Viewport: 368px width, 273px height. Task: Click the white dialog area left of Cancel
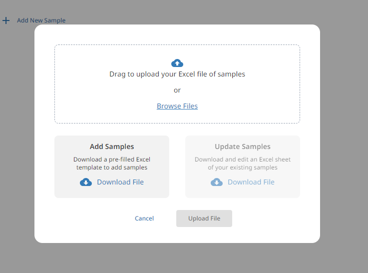(x=80, y=218)
